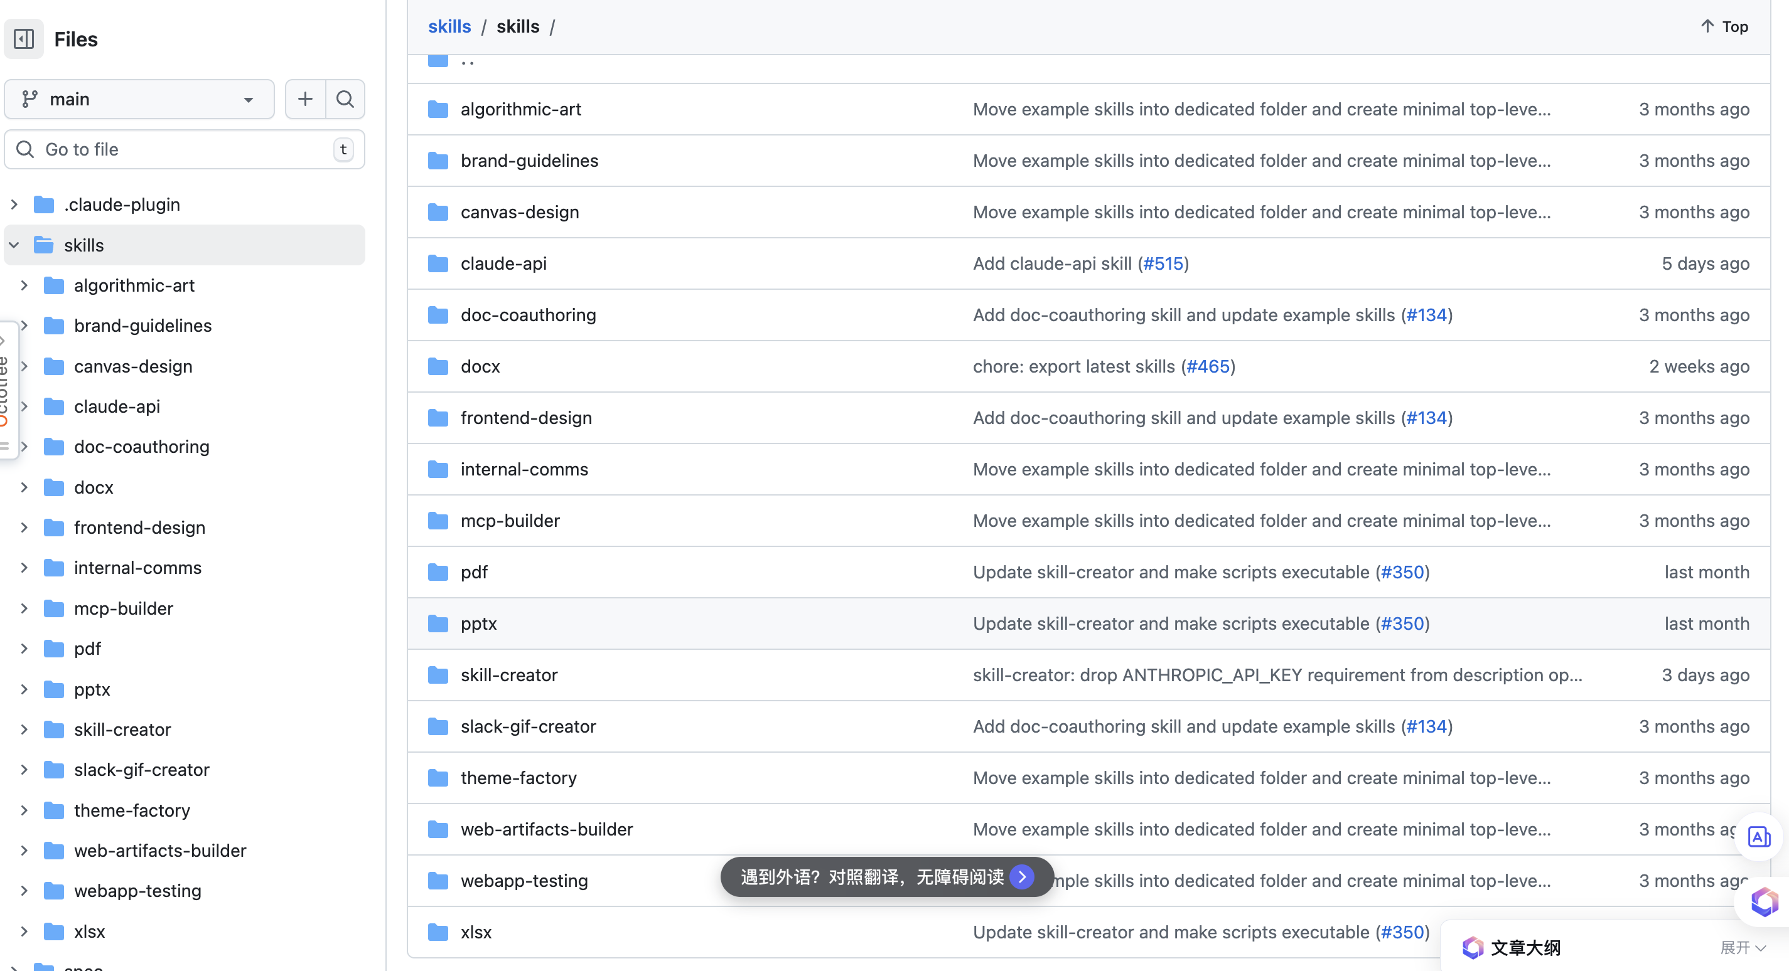This screenshot has width=1789, height=971.
Task: Open pptx folder in file list
Action: click(x=478, y=623)
